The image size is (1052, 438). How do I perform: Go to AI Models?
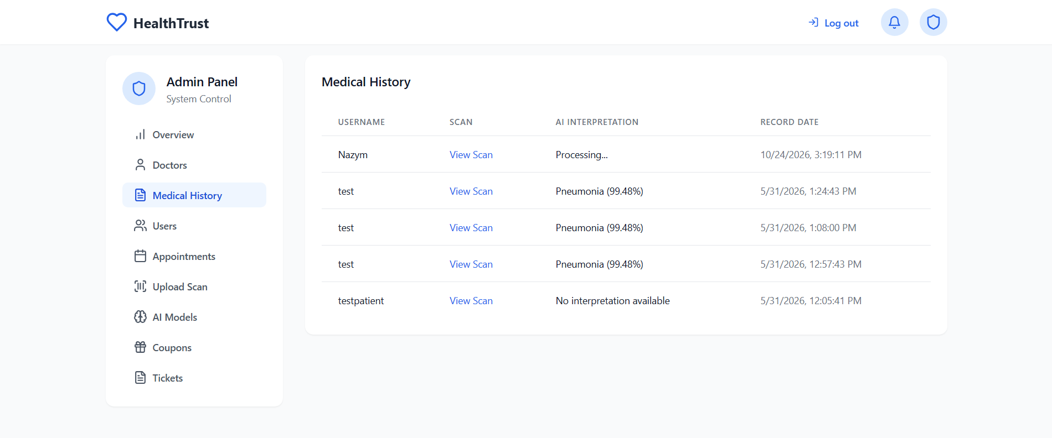coord(194,317)
